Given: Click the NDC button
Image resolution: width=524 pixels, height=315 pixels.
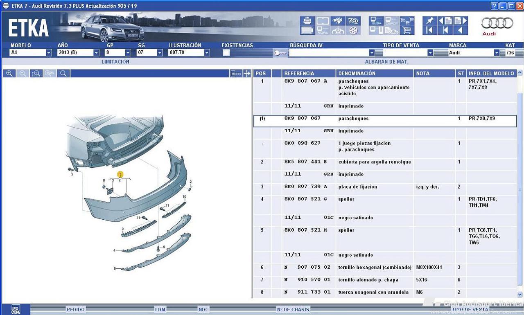Looking at the screenshot, I should (x=203, y=310).
